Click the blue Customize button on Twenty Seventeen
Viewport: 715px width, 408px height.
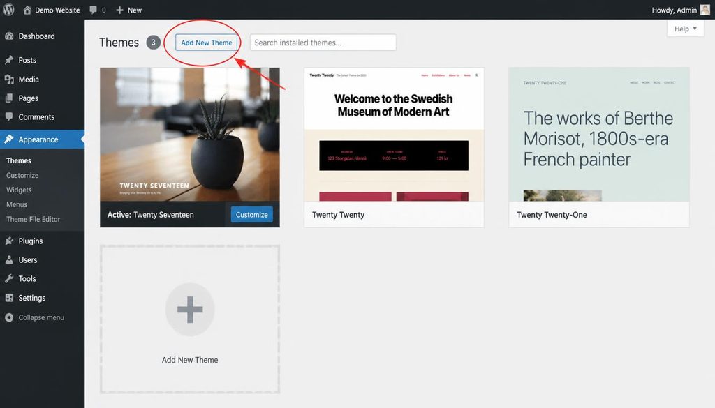coord(251,215)
